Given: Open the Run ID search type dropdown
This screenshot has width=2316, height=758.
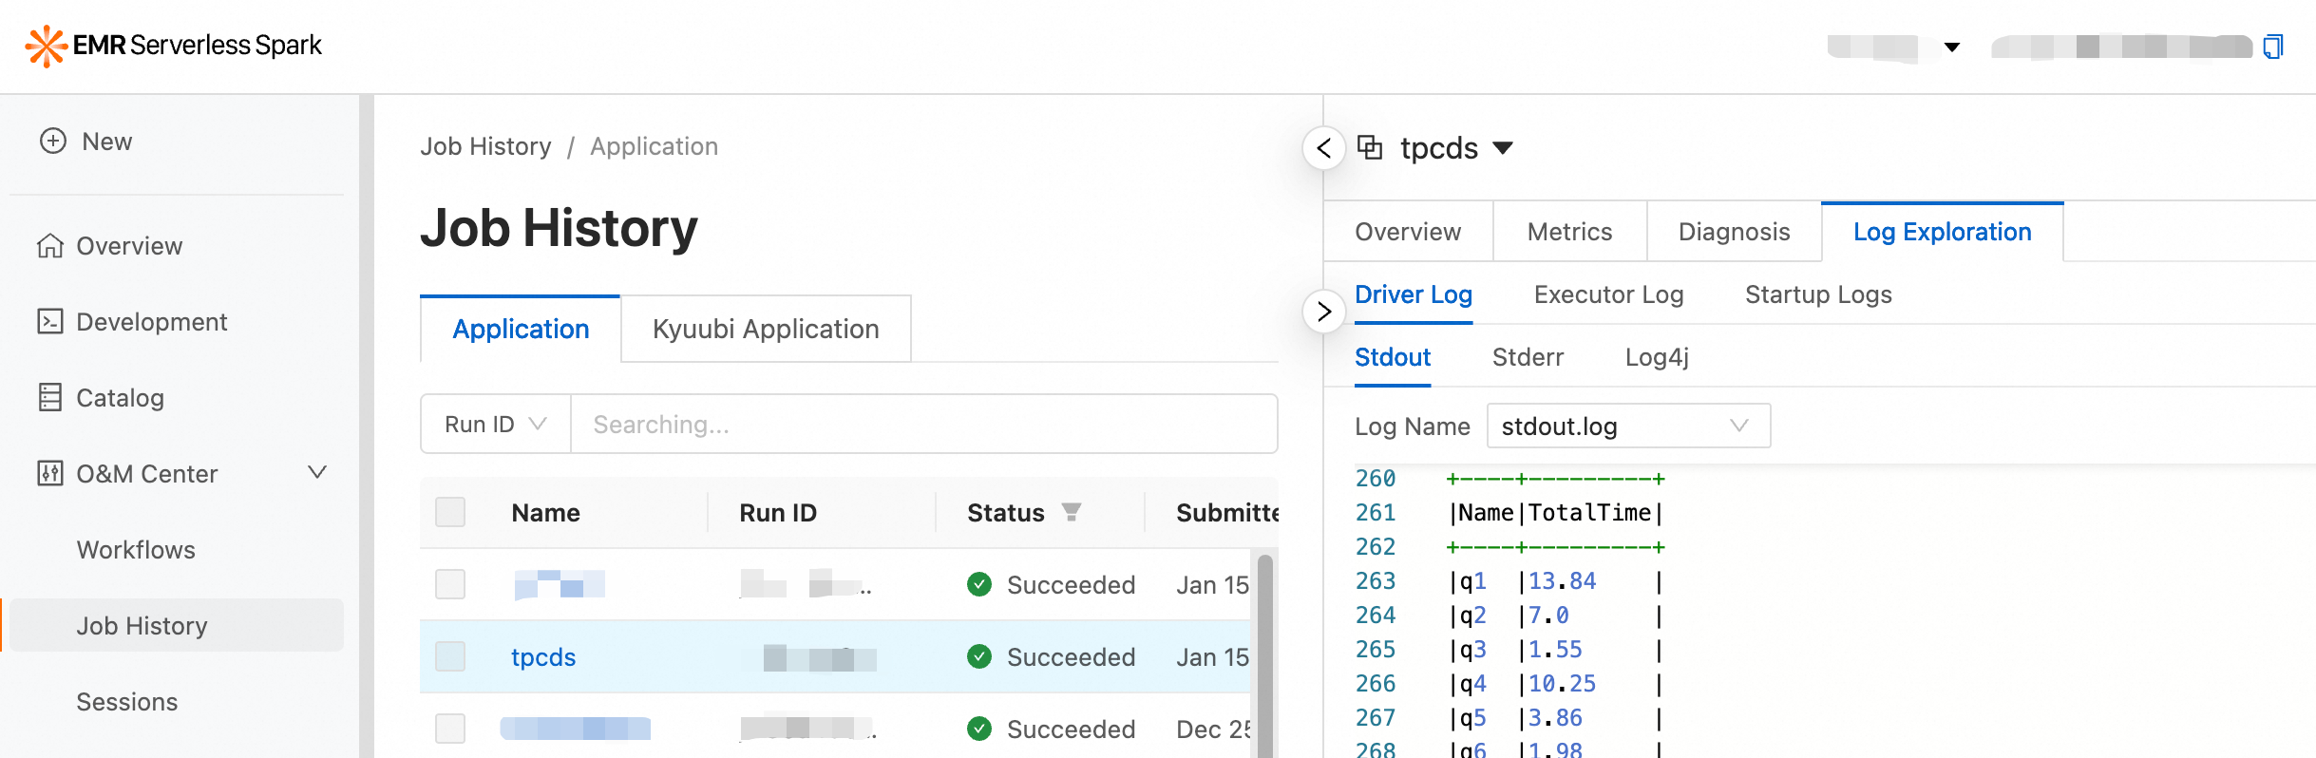Looking at the screenshot, I should tap(496, 424).
